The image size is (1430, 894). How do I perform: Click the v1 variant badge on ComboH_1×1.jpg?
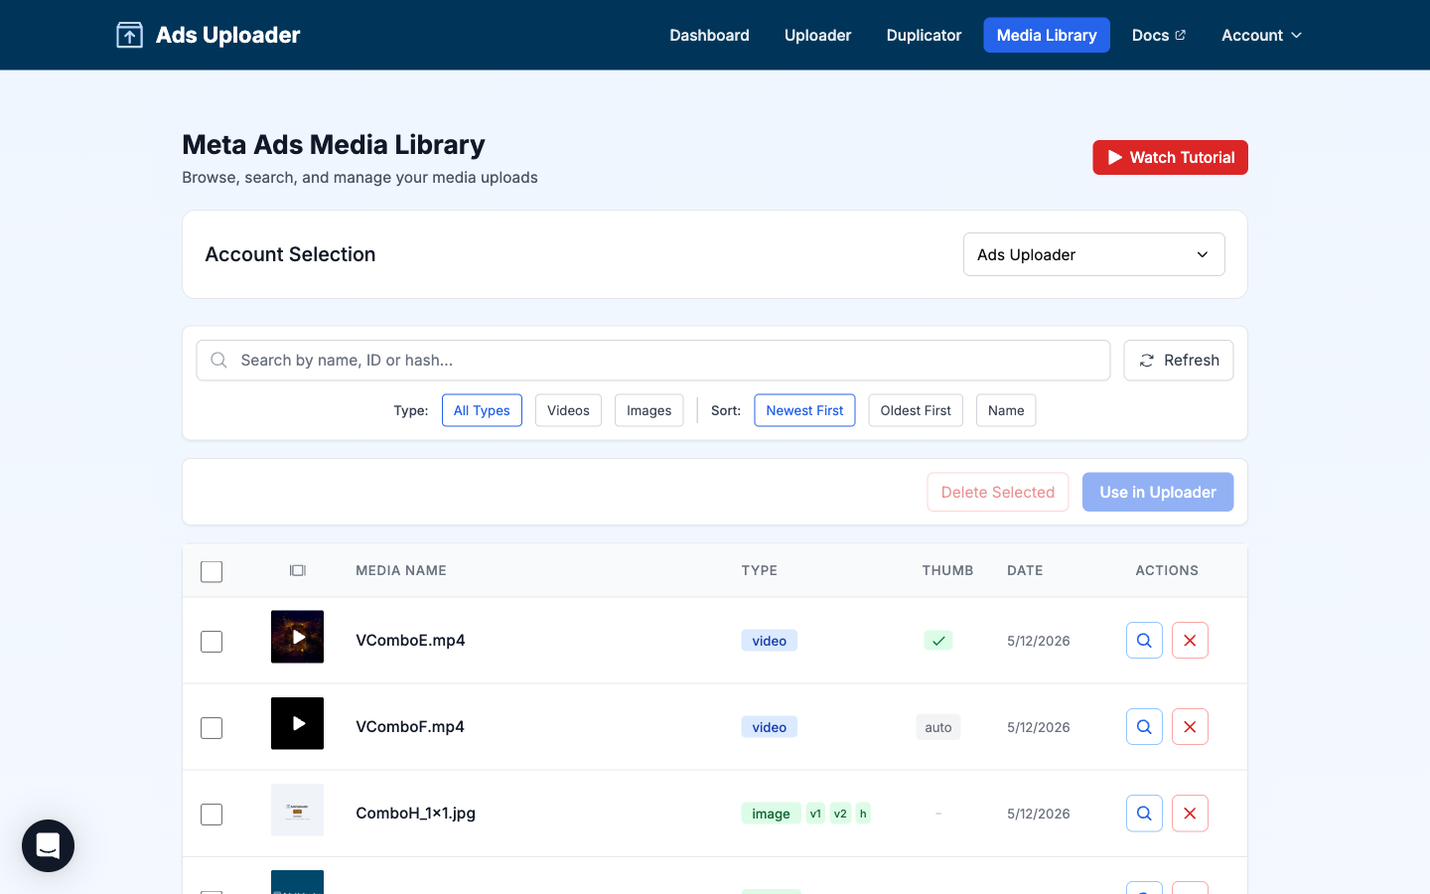(815, 814)
